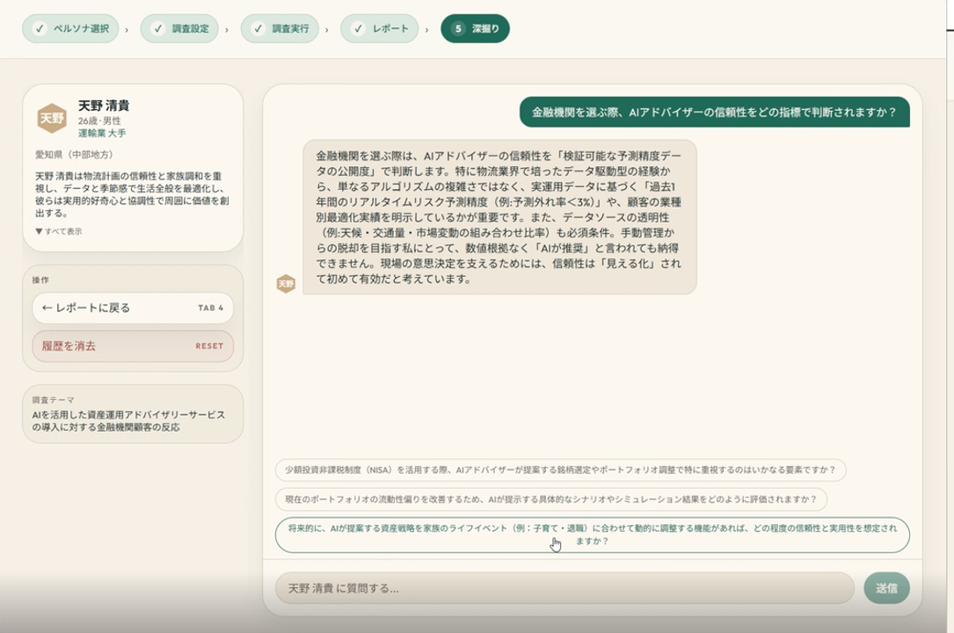Click the 送信 send button
The width and height of the screenshot is (954, 633).
click(886, 588)
